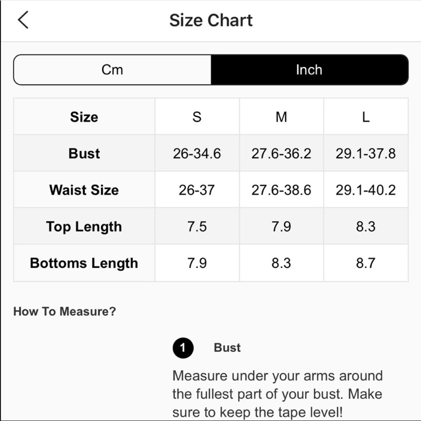This screenshot has height=421, width=421.
Task: Click the 26-34.6 bust value for S
Action: (x=197, y=153)
